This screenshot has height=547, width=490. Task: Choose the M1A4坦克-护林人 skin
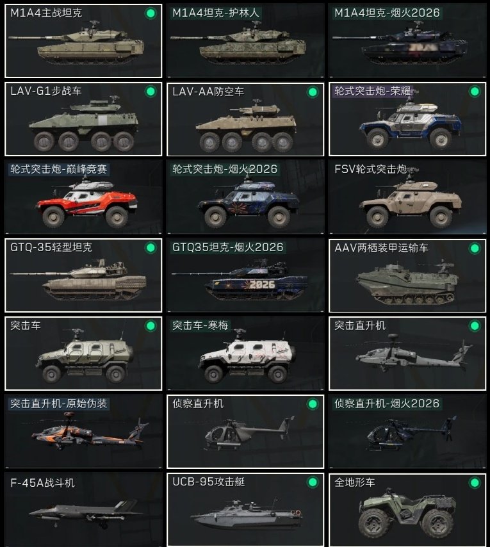coord(245,41)
